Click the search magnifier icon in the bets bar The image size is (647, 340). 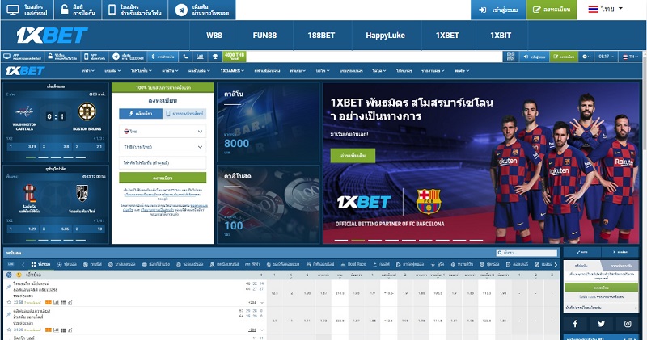coord(500,253)
